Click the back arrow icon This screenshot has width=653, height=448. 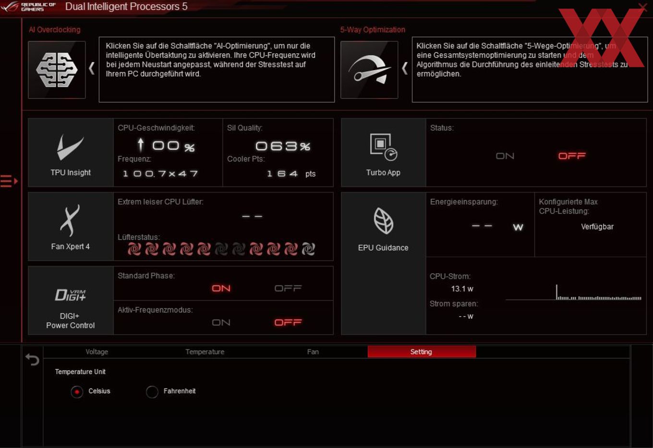pos(32,359)
